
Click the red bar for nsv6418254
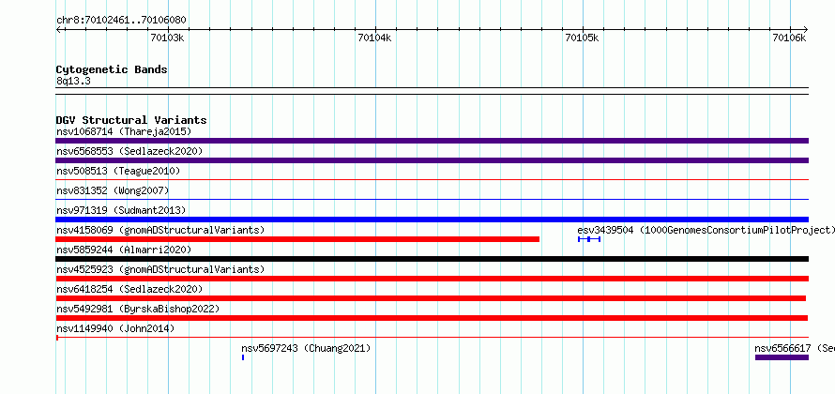431,298
